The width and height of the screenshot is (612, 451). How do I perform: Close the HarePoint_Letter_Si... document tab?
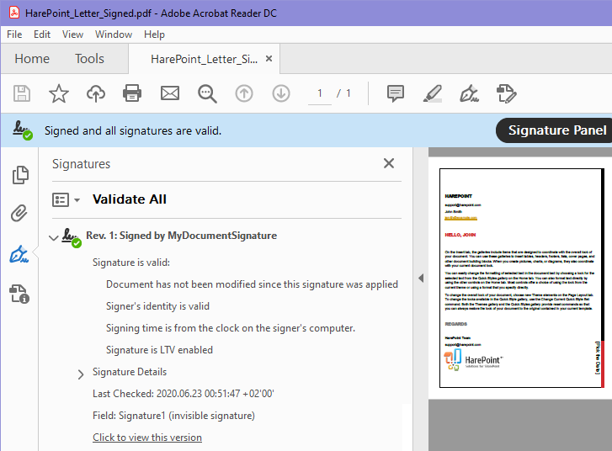[269, 59]
